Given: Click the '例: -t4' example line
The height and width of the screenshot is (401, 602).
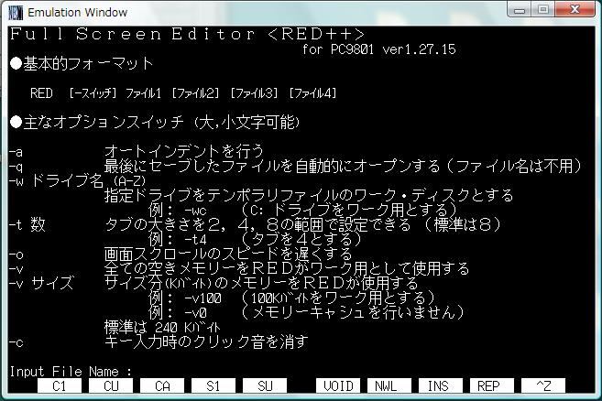Looking at the screenshot, I should click(178, 239).
